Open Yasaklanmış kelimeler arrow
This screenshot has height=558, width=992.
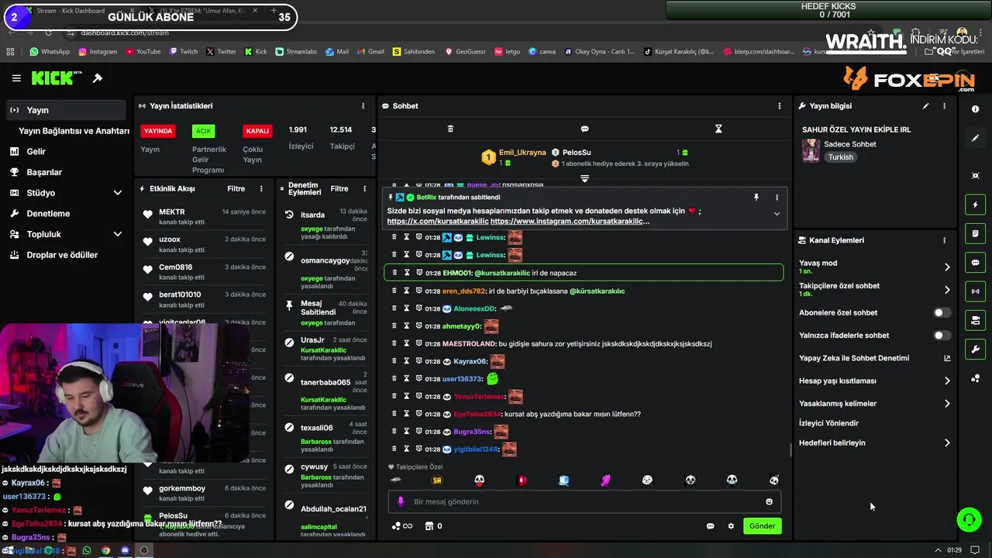(947, 404)
